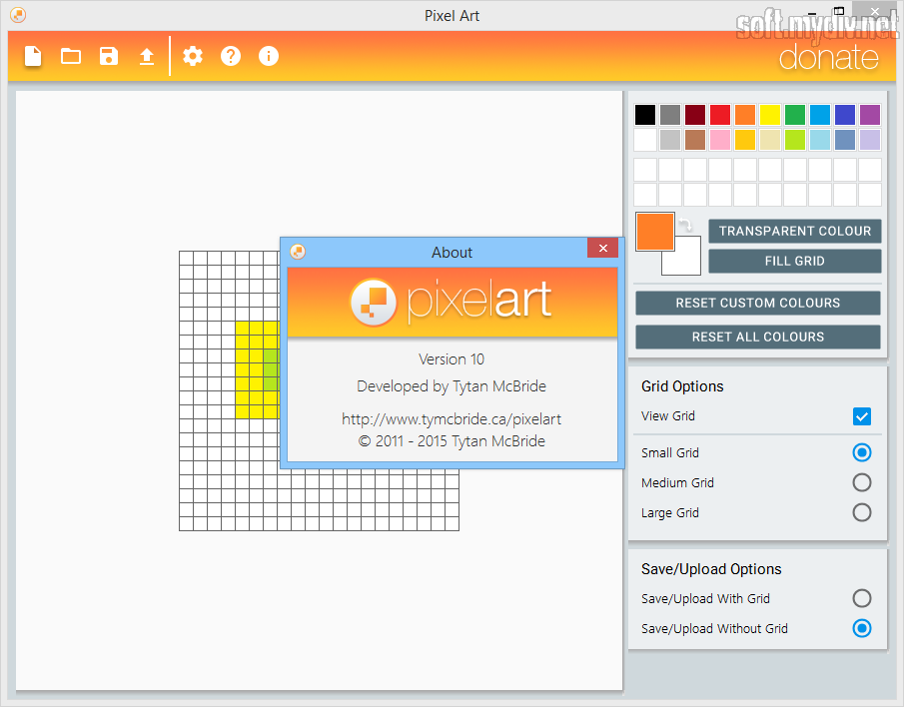Click the Info icon in toolbar

coord(269,56)
